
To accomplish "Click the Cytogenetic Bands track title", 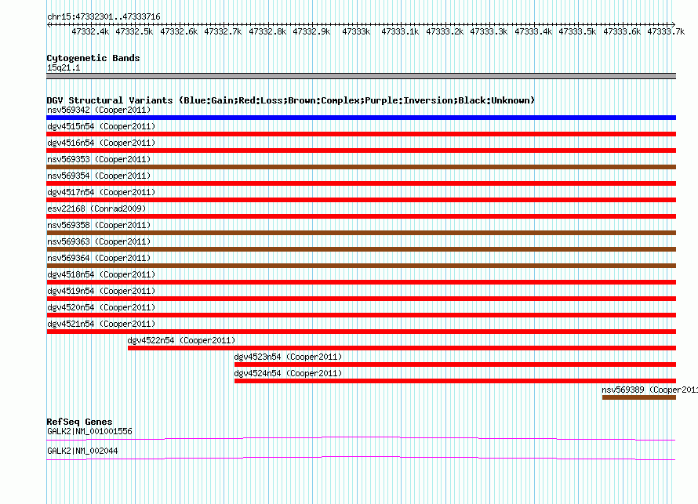I will (93, 58).
